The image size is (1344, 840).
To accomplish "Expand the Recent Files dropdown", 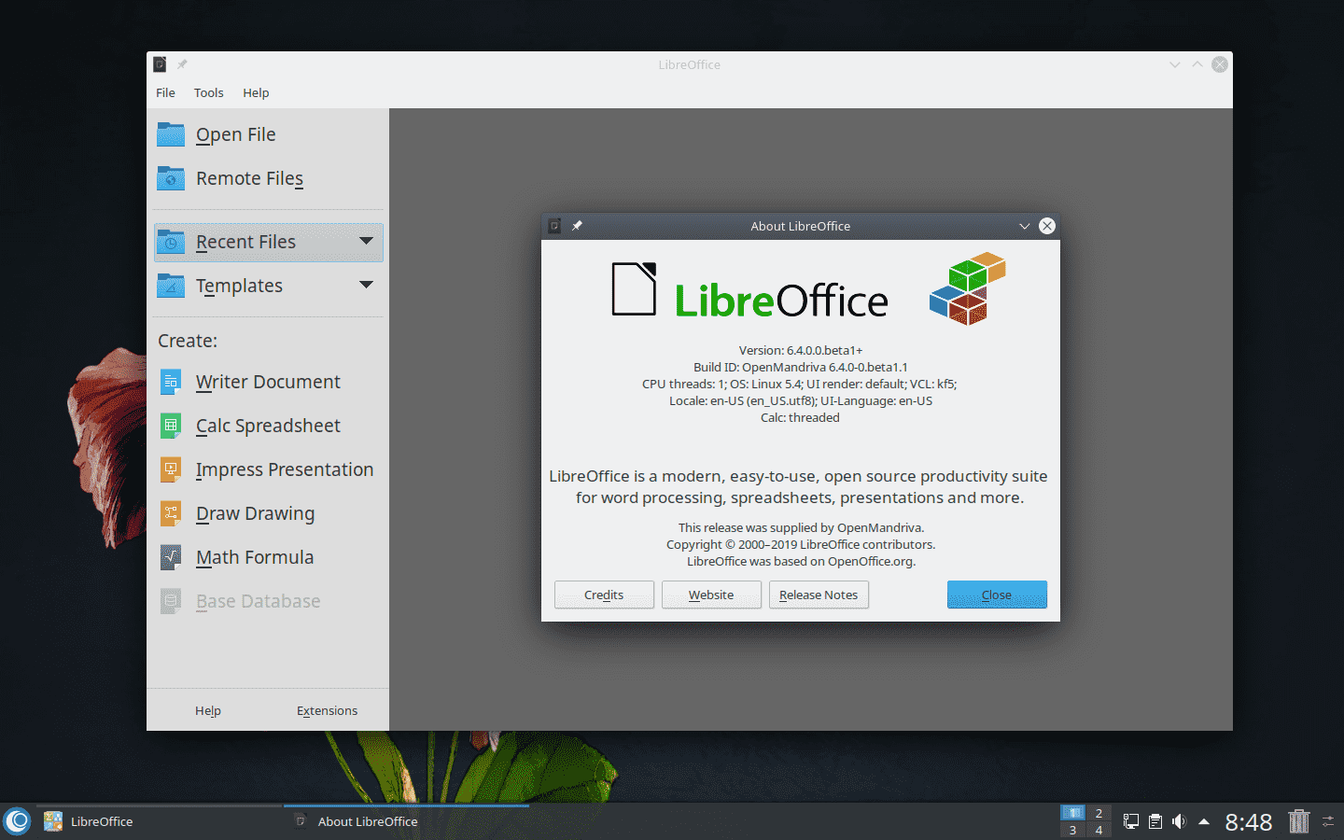I will [x=367, y=242].
